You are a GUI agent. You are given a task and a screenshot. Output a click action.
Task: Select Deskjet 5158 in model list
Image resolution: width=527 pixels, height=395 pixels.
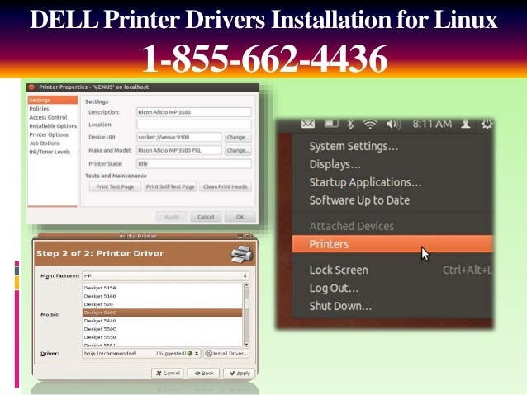coord(163,288)
